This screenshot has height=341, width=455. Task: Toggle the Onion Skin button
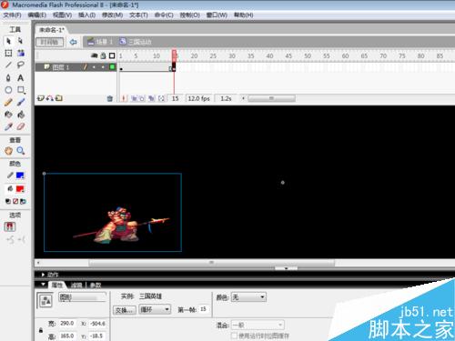134,98
